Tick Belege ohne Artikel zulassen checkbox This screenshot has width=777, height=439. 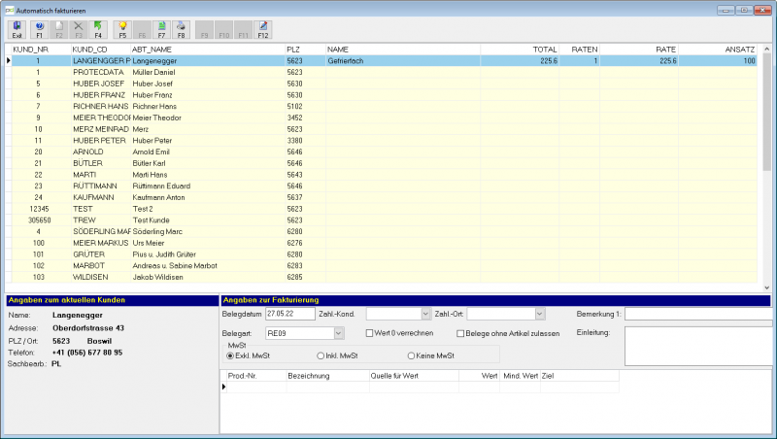coord(460,333)
